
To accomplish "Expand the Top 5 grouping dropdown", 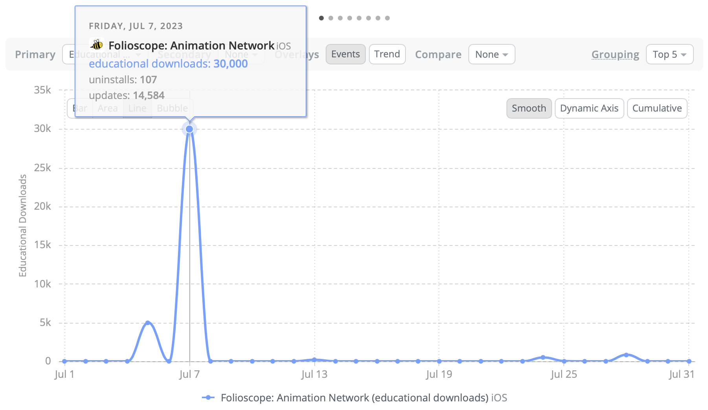I will click(669, 55).
